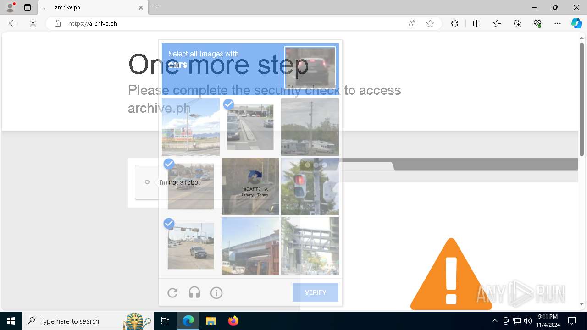This screenshot has height=330, width=587.
Task: Click the VERIFY button
Action: click(316, 292)
